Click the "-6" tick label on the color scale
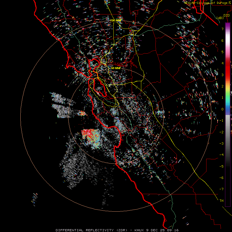The width and height of the screenshot is (232, 232). pos(221,178)
